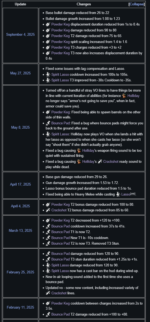Click Powder Keg icon beside displacement duration change
The image size is (150, 322).
[x=48, y=24]
